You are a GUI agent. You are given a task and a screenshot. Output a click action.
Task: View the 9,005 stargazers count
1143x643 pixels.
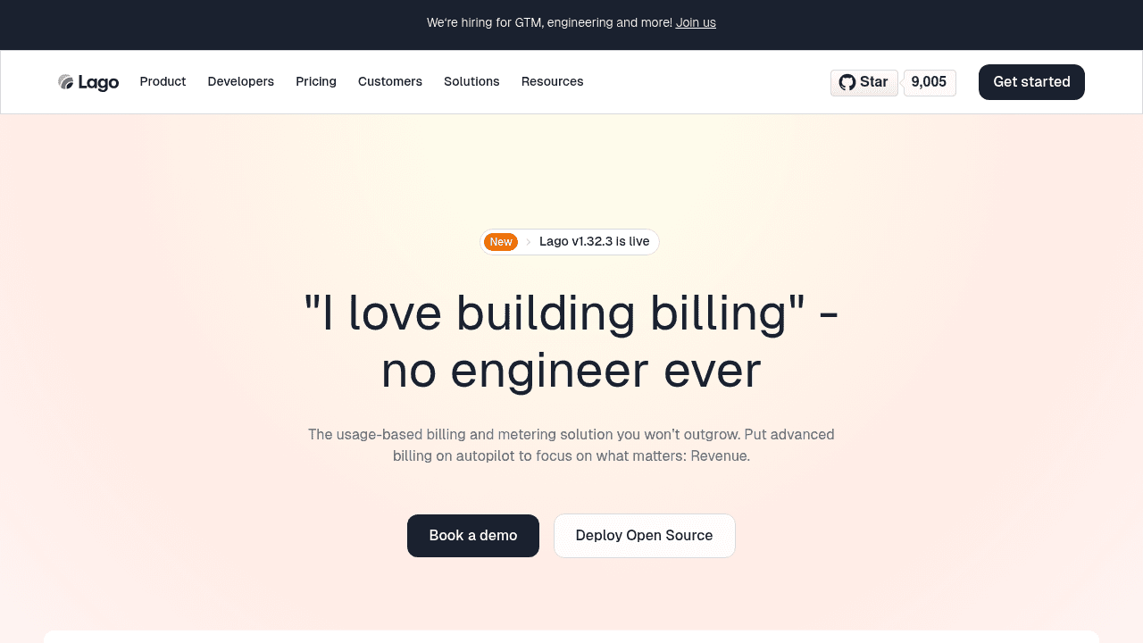(930, 82)
